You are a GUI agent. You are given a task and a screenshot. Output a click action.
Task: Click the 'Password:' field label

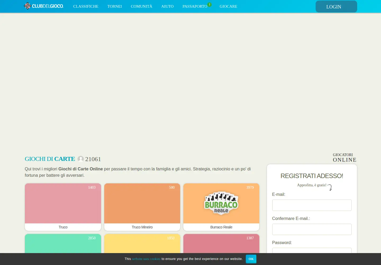(x=282, y=243)
